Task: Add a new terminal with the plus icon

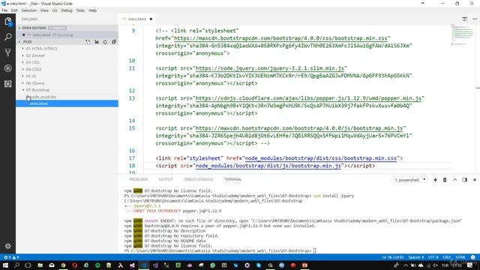Action: (435, 180)
